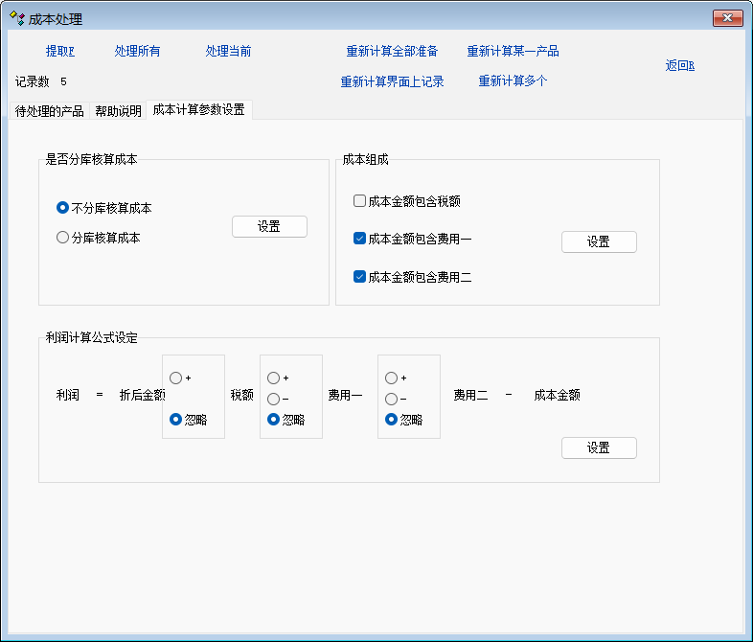
Task: Click the 提取F link
Action: (60, 52)
